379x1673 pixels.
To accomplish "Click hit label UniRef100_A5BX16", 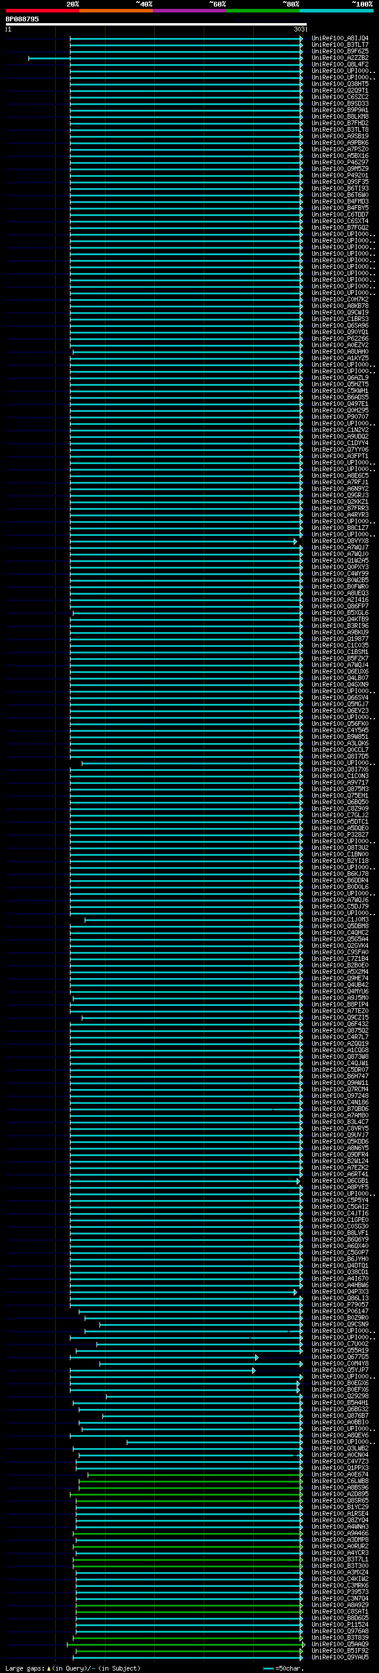I will tap(339, 155).
